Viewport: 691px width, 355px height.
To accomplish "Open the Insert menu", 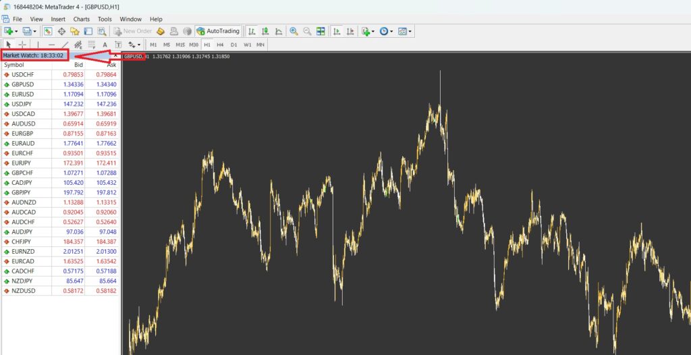I will pyautogui.click(x=58, y=19).
